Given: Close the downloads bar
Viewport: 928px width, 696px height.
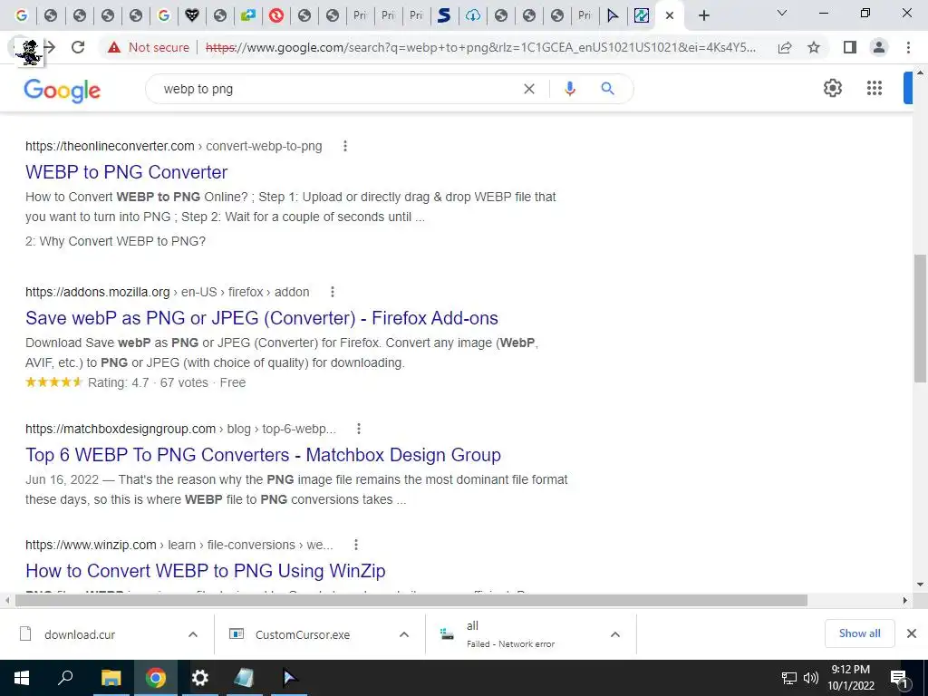Looking at the screenshot, I should (912, 633).
